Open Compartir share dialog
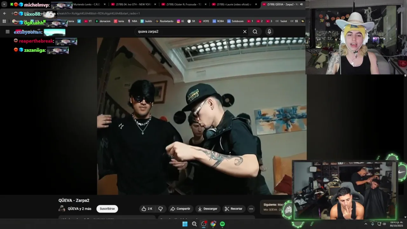 [x=180, y=209]
